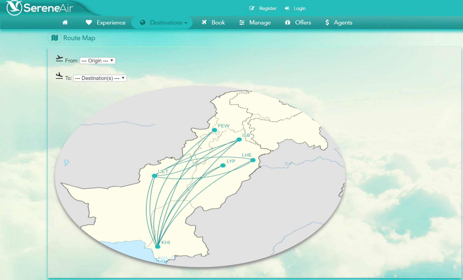Click the heart icon beside Experience

89,23
